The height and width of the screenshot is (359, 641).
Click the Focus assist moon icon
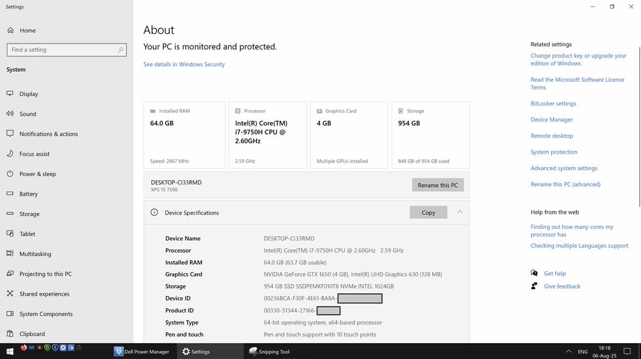tap(10, 154)
